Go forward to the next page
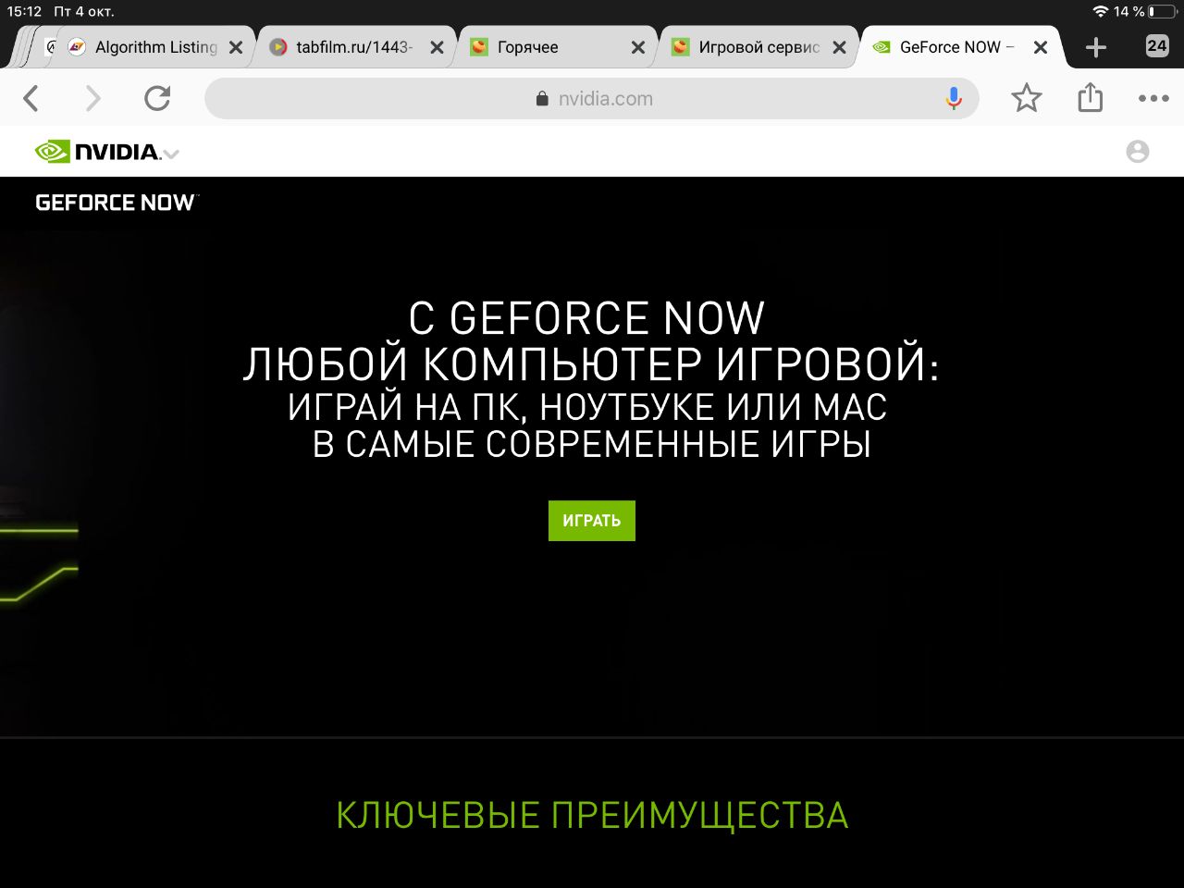The width and height of the screenshot is (1184, 888). pos(92,98)
